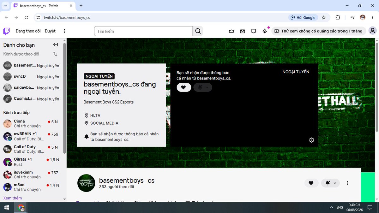Click the 363 người theo dõi text
Viewport: 379px width, 213px height.
(x=117, y=187)
